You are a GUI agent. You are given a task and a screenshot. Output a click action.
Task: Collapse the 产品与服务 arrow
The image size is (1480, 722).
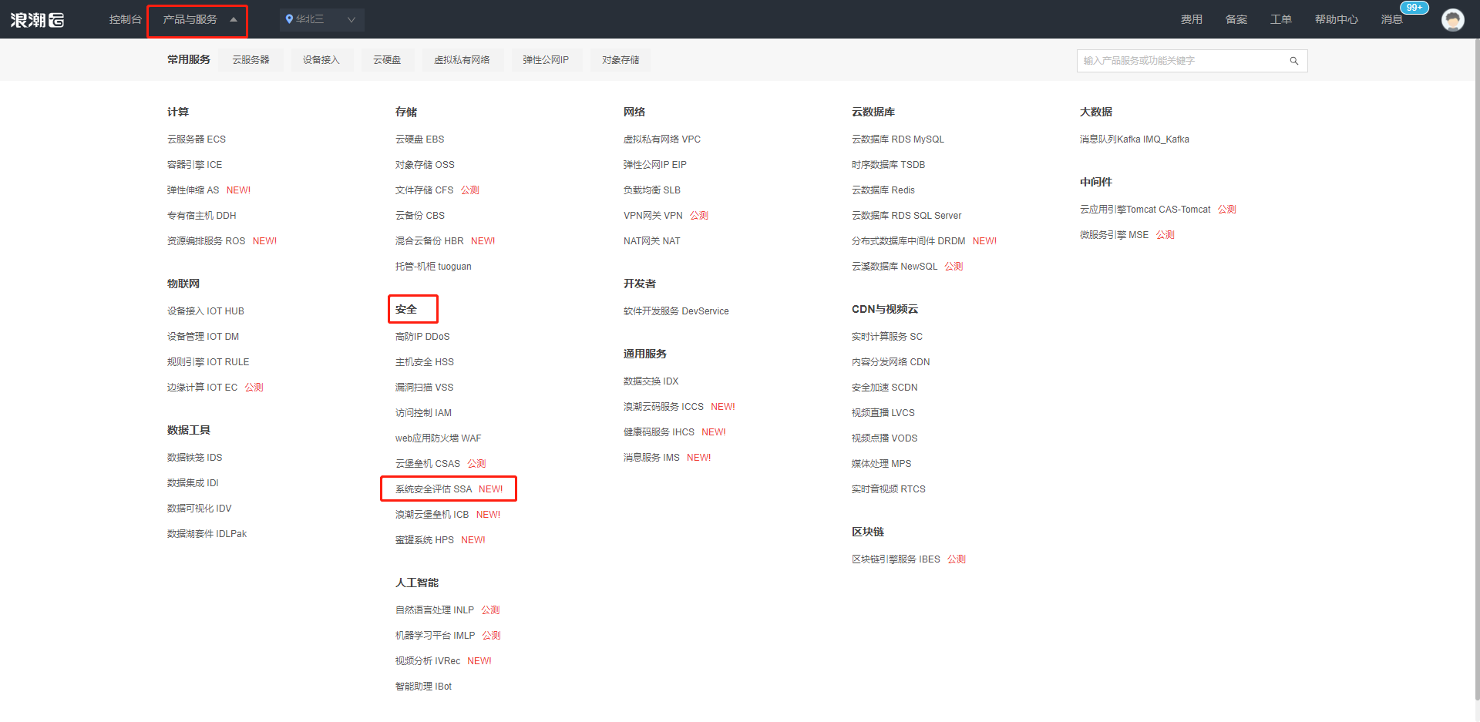(234, 20)
